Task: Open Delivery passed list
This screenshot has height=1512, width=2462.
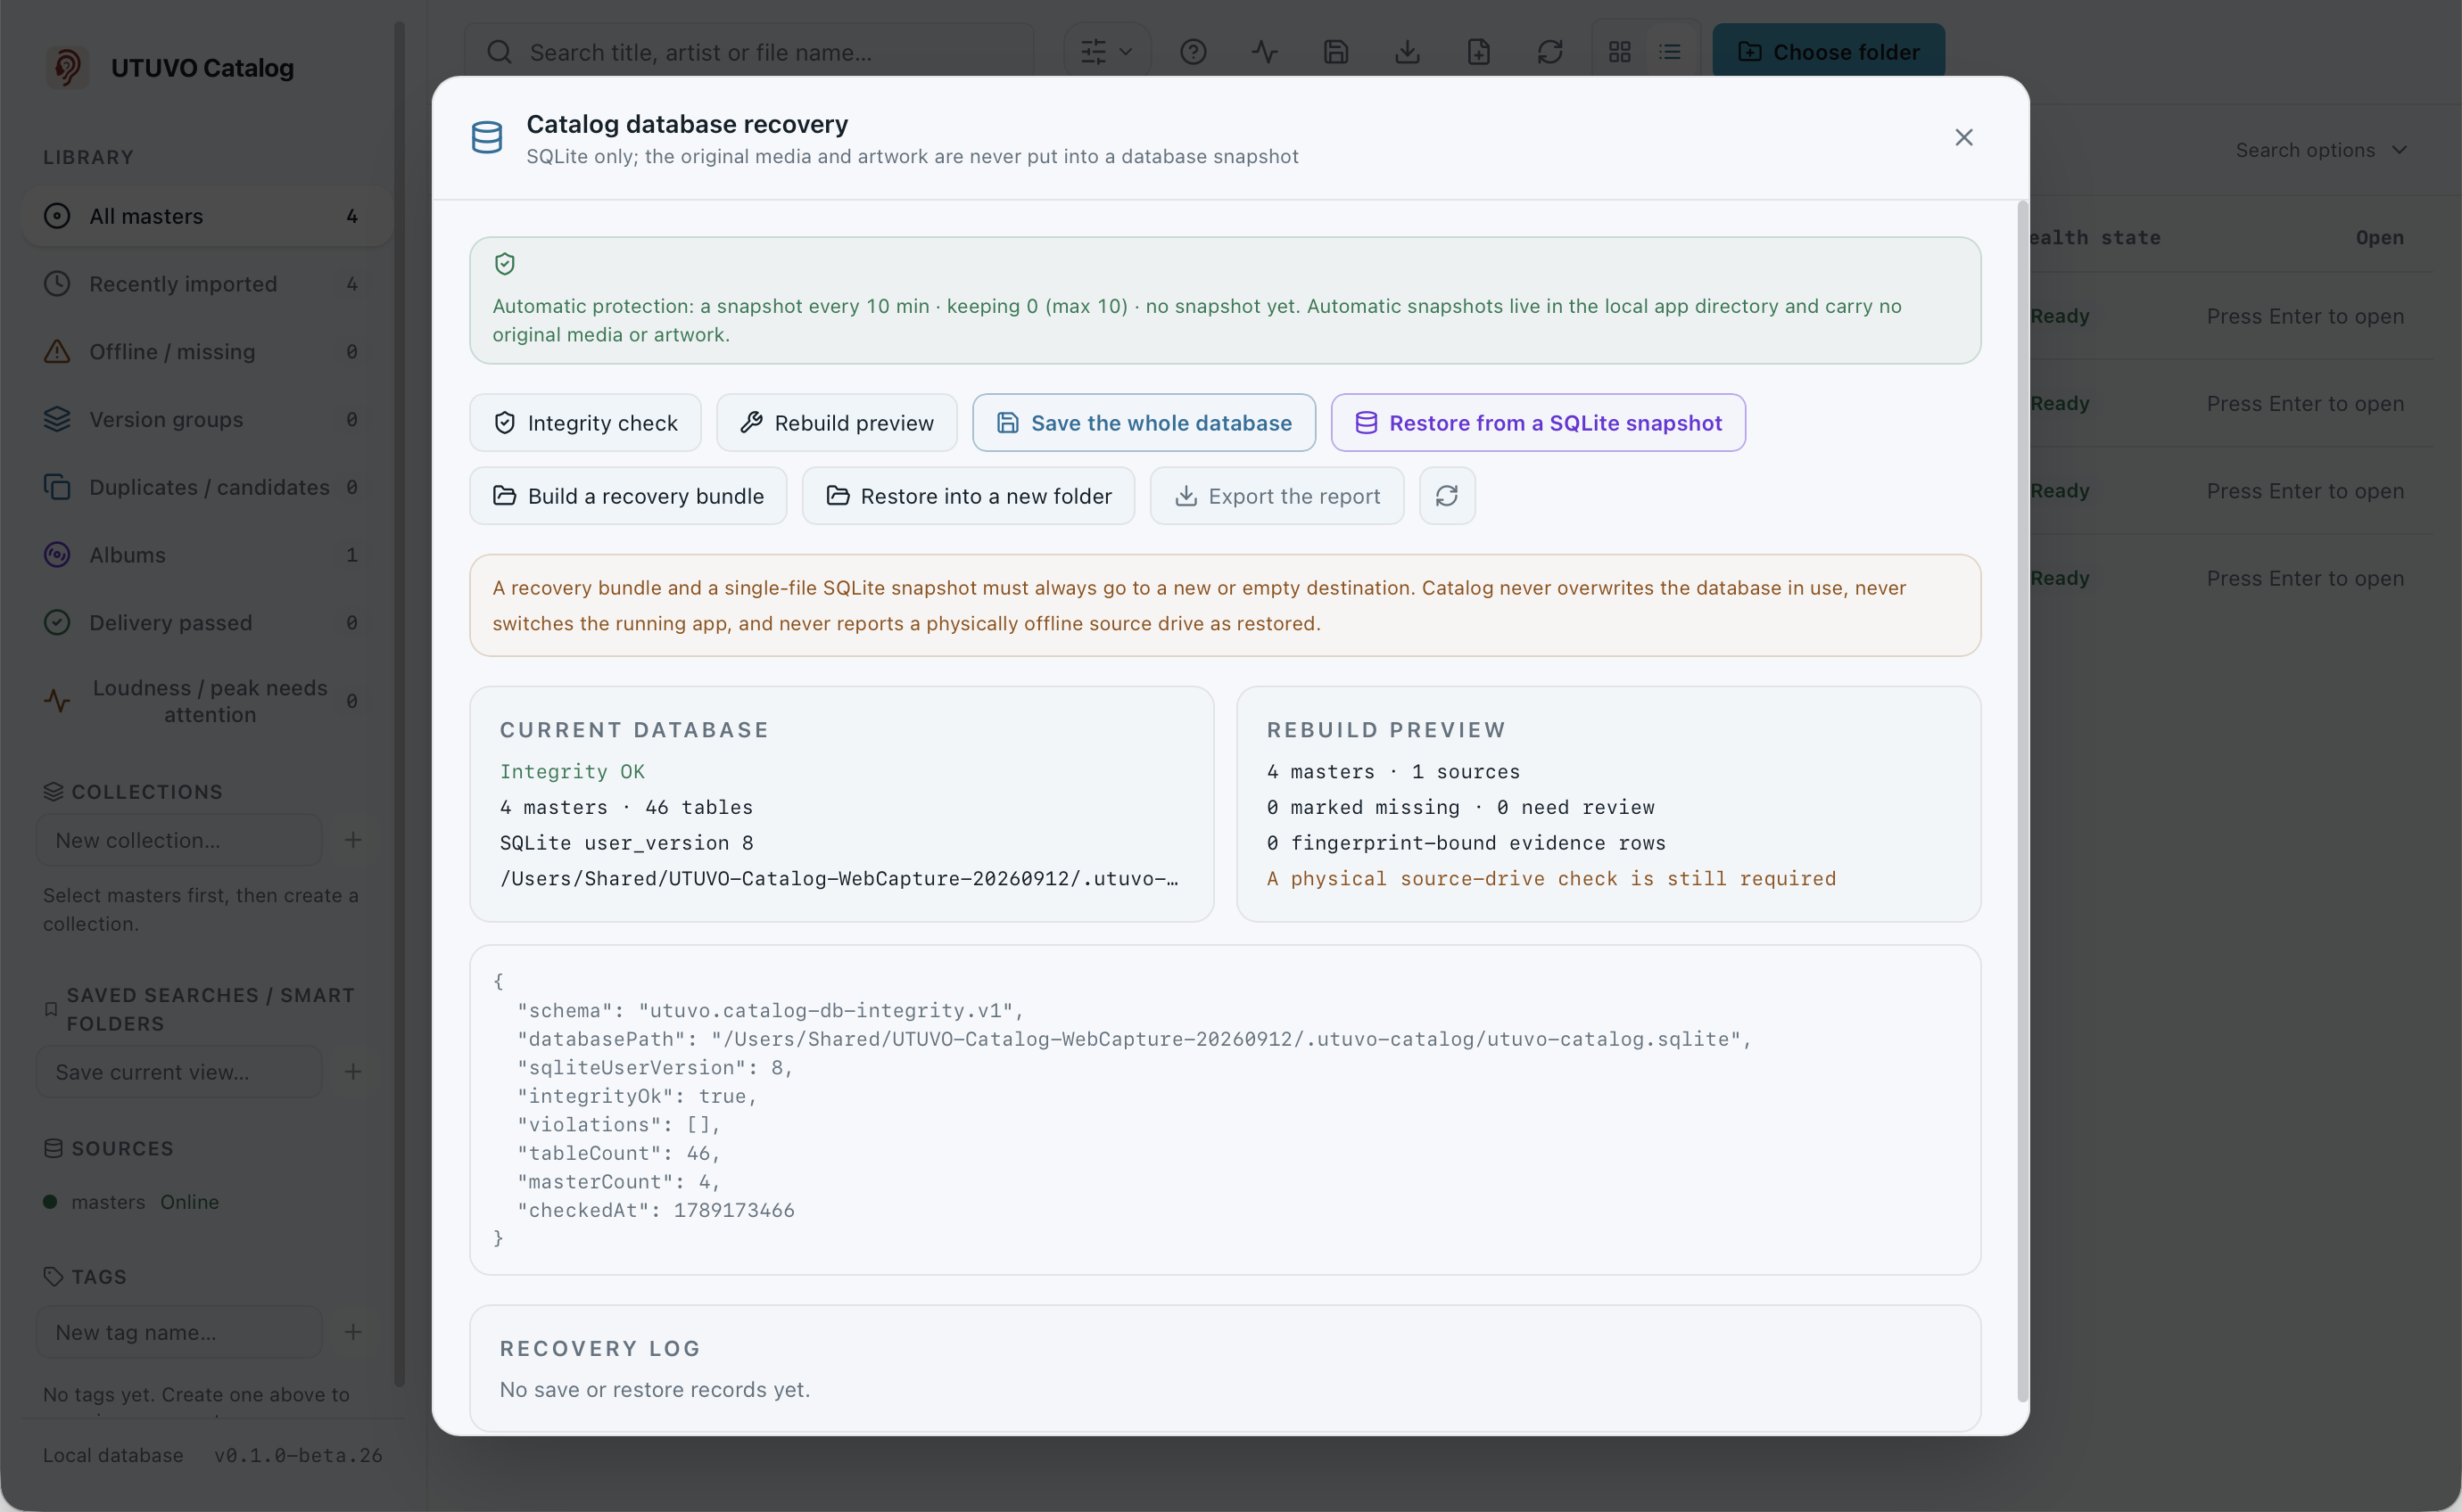Action: (206, 623)
